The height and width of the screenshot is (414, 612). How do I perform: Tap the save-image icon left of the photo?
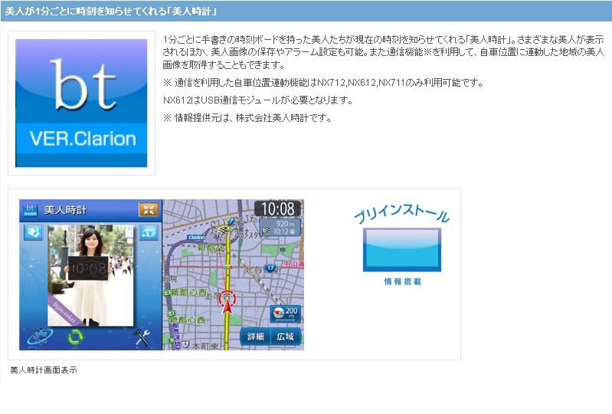(33, 233)
